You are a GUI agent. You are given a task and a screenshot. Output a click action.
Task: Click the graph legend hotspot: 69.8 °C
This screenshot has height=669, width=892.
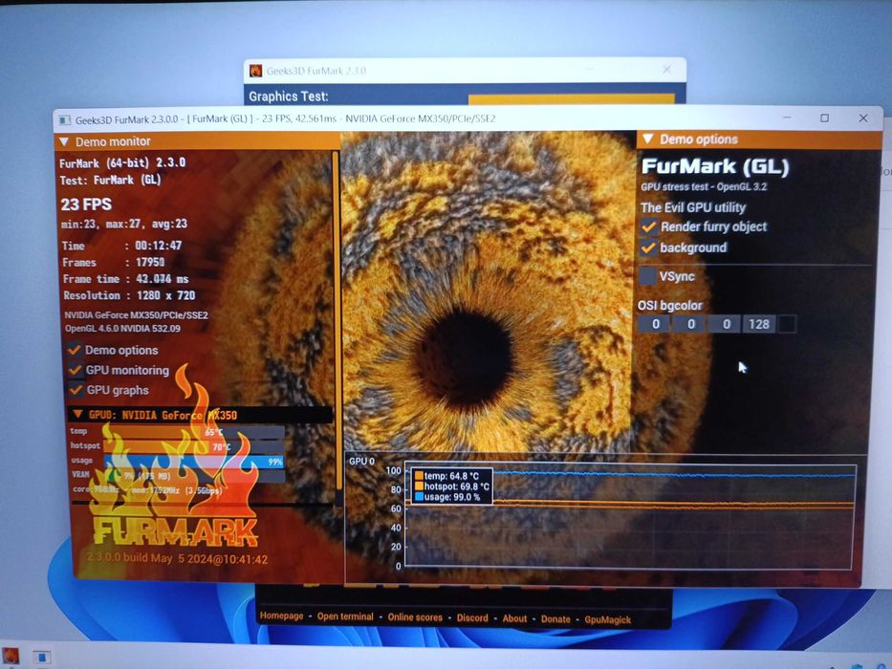coord(456,486)
